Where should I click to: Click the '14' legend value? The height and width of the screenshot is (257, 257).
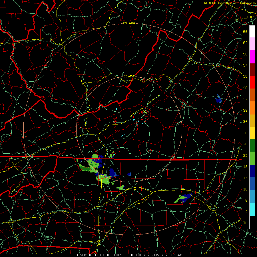click(245, 178)
